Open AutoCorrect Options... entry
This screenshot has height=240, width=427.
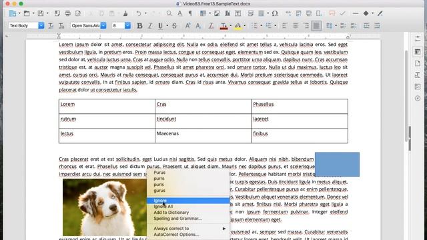point(188,235)
